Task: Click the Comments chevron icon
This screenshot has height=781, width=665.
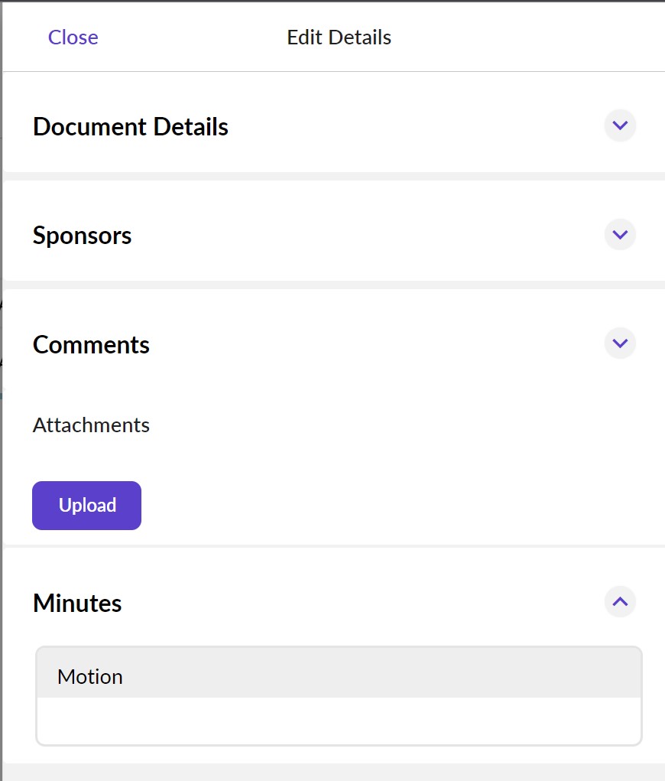Action: [620, 343]
